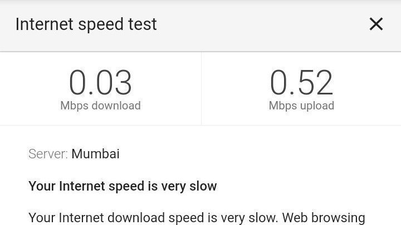Click the word 'download' under 0.03
This screenshot has width=401, height=225.
116,106
